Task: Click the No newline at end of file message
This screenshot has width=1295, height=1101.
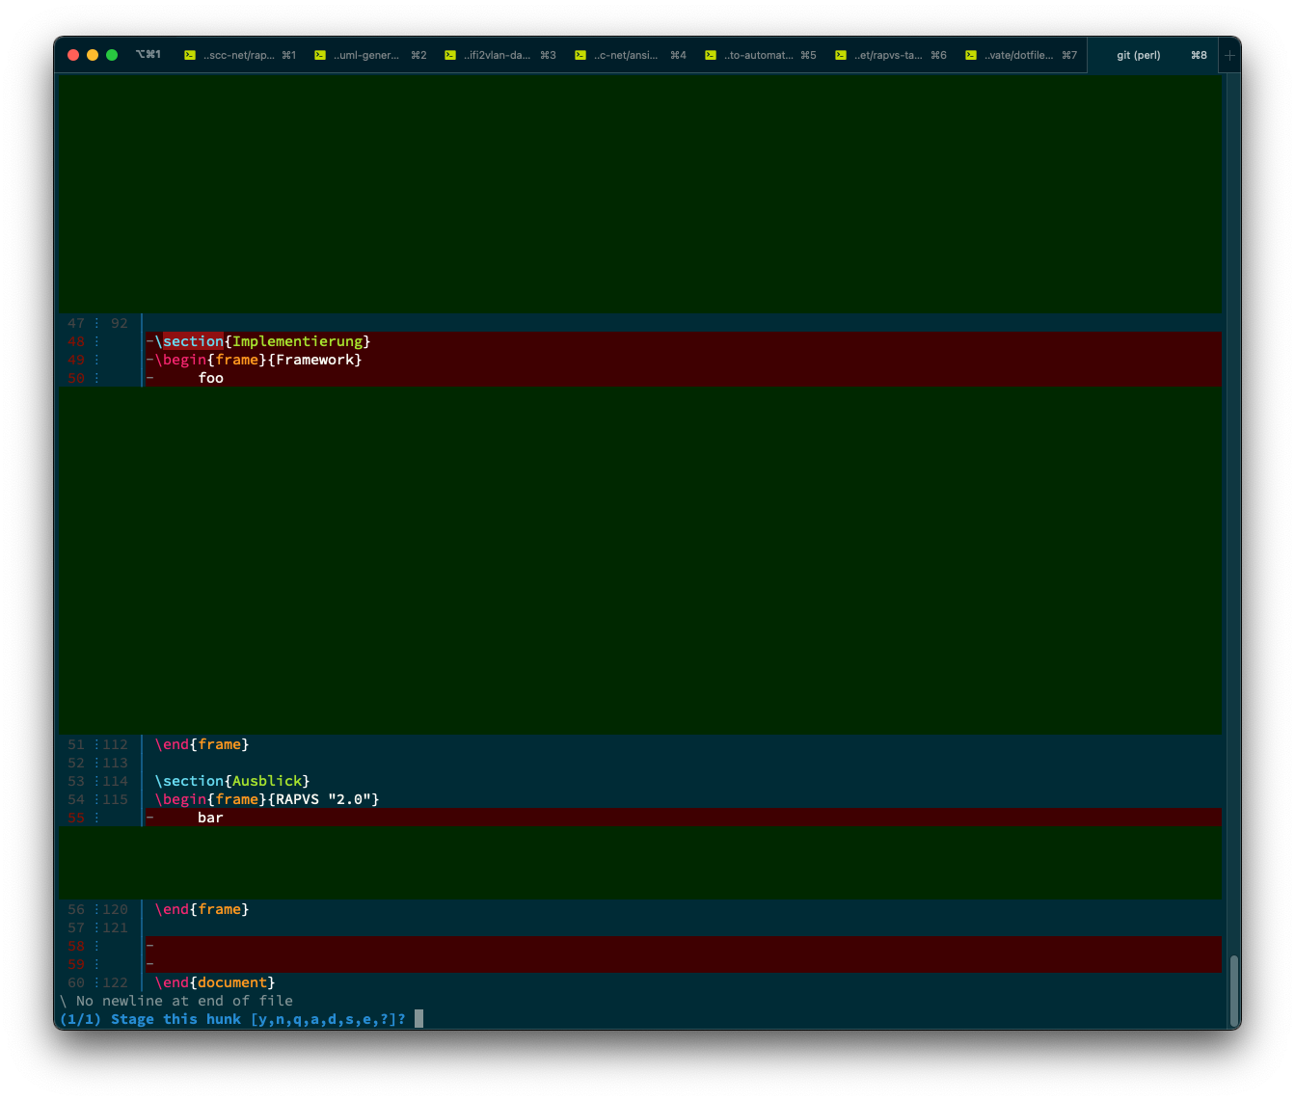Action: point(176,1000)
